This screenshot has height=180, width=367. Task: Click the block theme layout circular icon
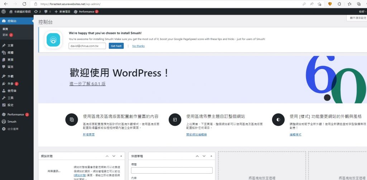pyautogui.click(x=175, y=120)
